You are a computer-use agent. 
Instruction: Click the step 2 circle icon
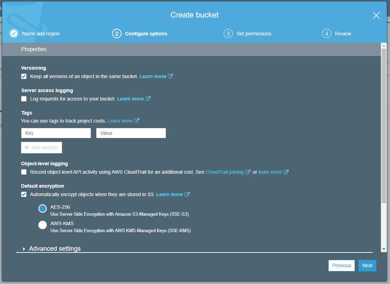(117, 34)
